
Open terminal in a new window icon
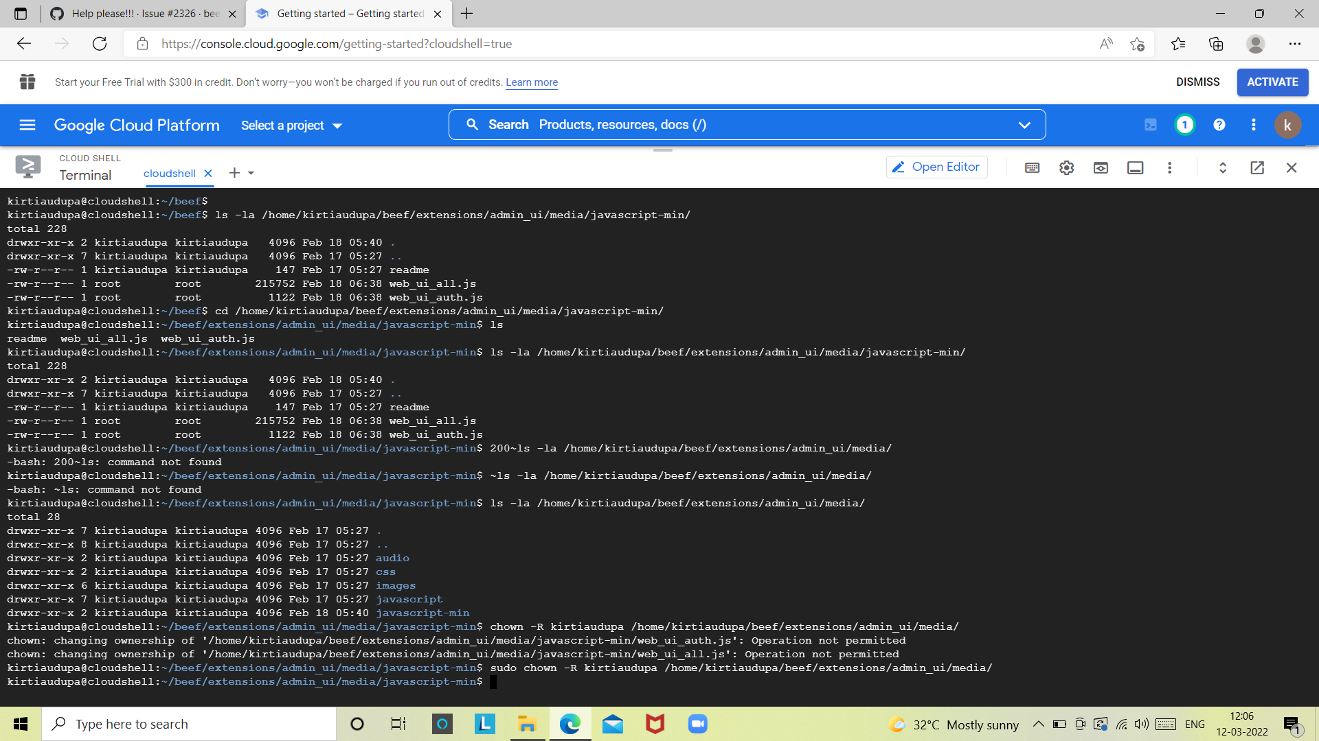point(1257,167)
